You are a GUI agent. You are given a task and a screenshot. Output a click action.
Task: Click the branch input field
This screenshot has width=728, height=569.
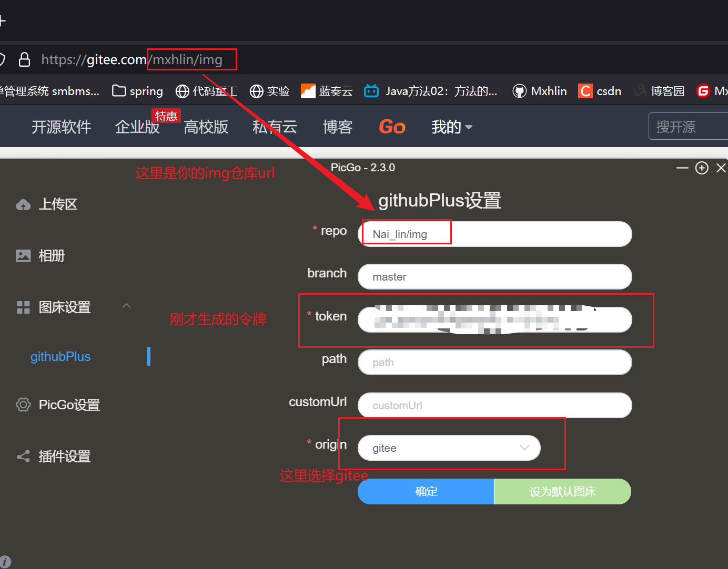(x=494, y=277)
